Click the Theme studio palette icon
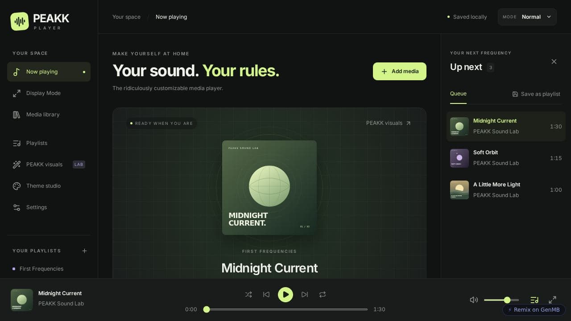 [17, 186]
